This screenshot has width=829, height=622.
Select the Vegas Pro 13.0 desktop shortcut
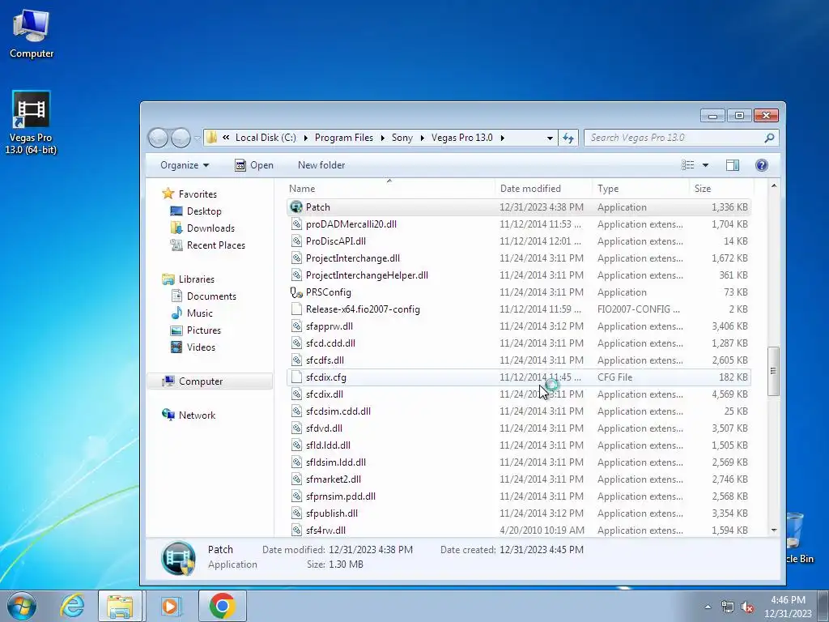click(31, 123)
